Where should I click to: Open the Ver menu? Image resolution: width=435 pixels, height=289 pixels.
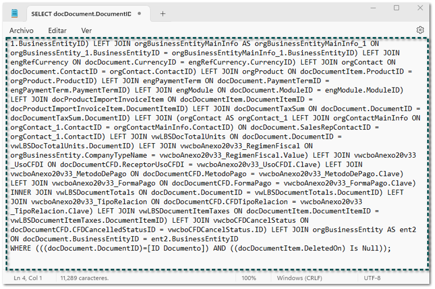coord(87,30)
